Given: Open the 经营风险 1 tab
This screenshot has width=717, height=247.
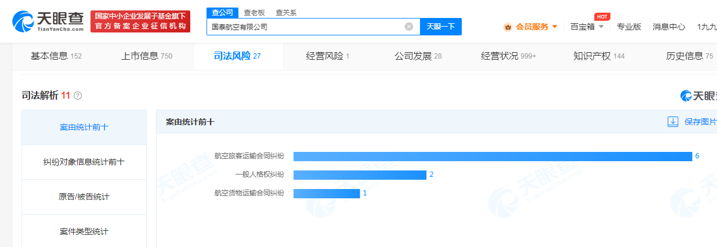Looking at the screenshot, I should pyautogui.click(x=328, y=56).
